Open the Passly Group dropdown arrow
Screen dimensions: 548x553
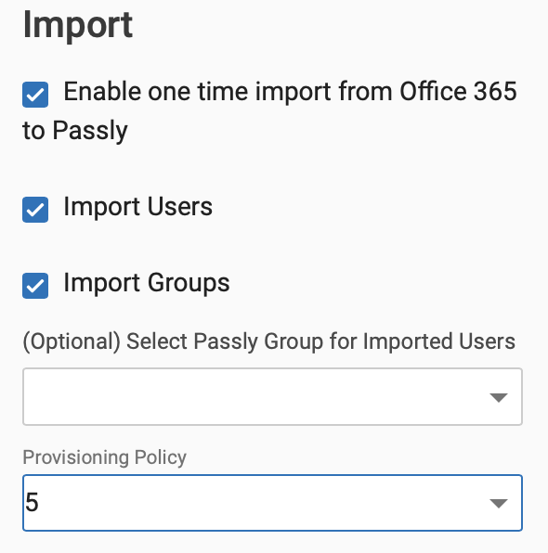point(499,397)
